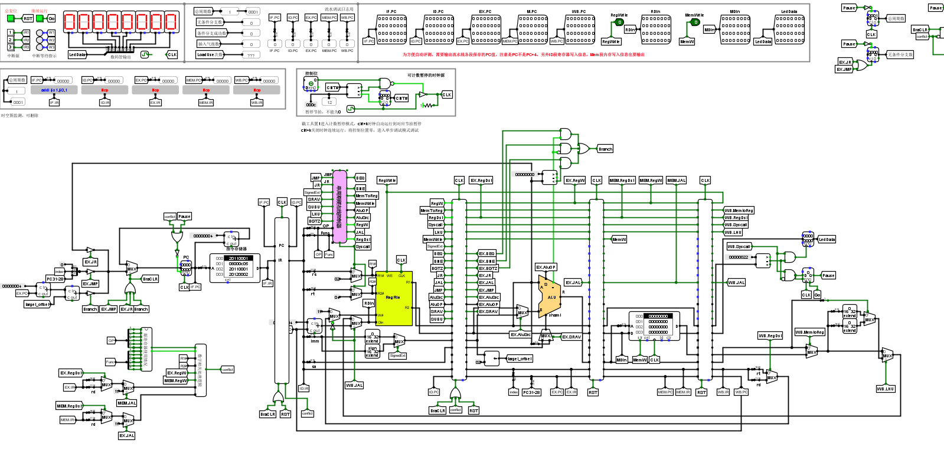Click the clock symbol beside the display CLK tunnel
Screen dimensions: 944x453
[x=145, y=54]
